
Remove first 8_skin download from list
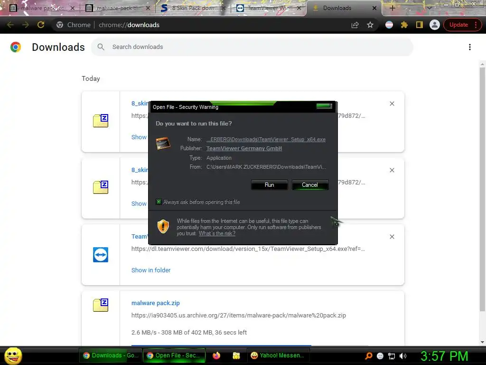[392, 104]
